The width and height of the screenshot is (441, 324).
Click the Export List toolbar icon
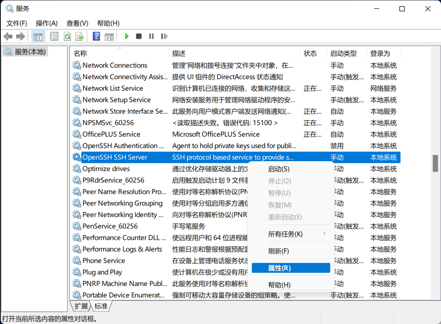[79, 36]
